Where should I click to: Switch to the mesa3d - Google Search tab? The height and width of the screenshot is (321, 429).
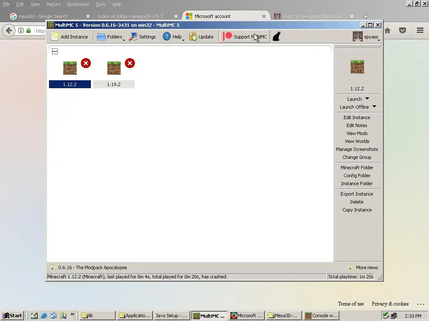[x=49, y=16]
